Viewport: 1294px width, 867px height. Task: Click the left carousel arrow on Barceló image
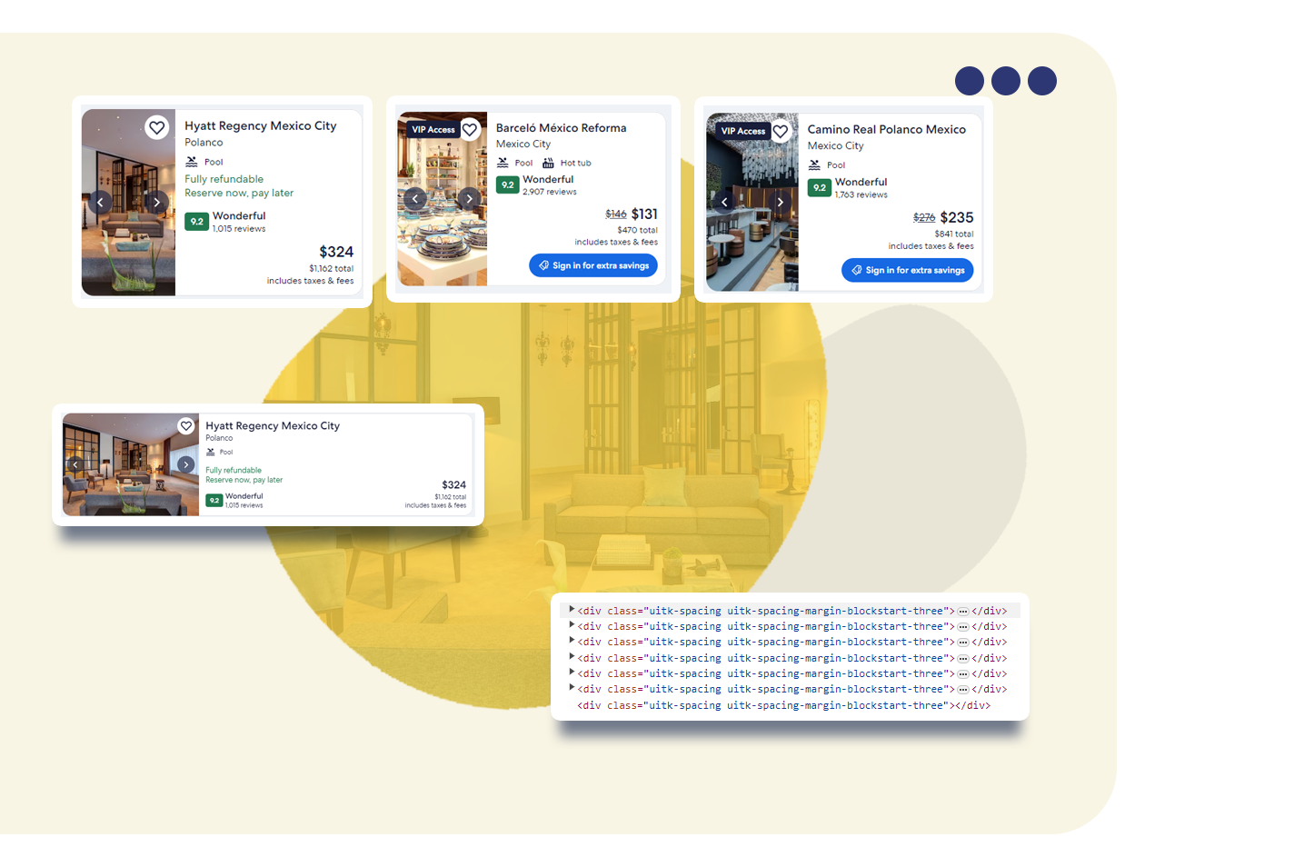[x=414, y=198]
